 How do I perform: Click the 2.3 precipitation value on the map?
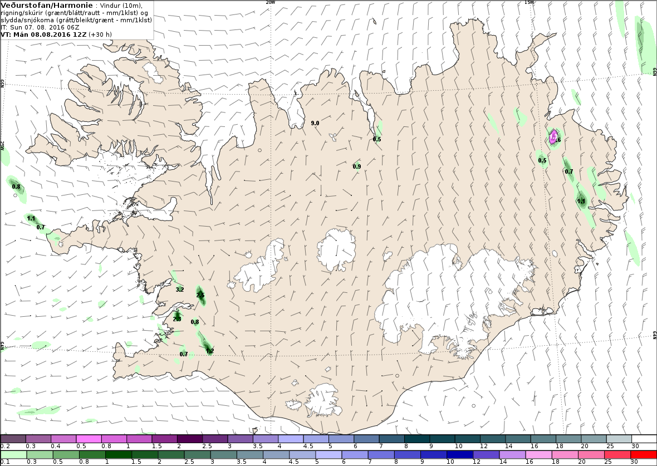tap(177, 319)
